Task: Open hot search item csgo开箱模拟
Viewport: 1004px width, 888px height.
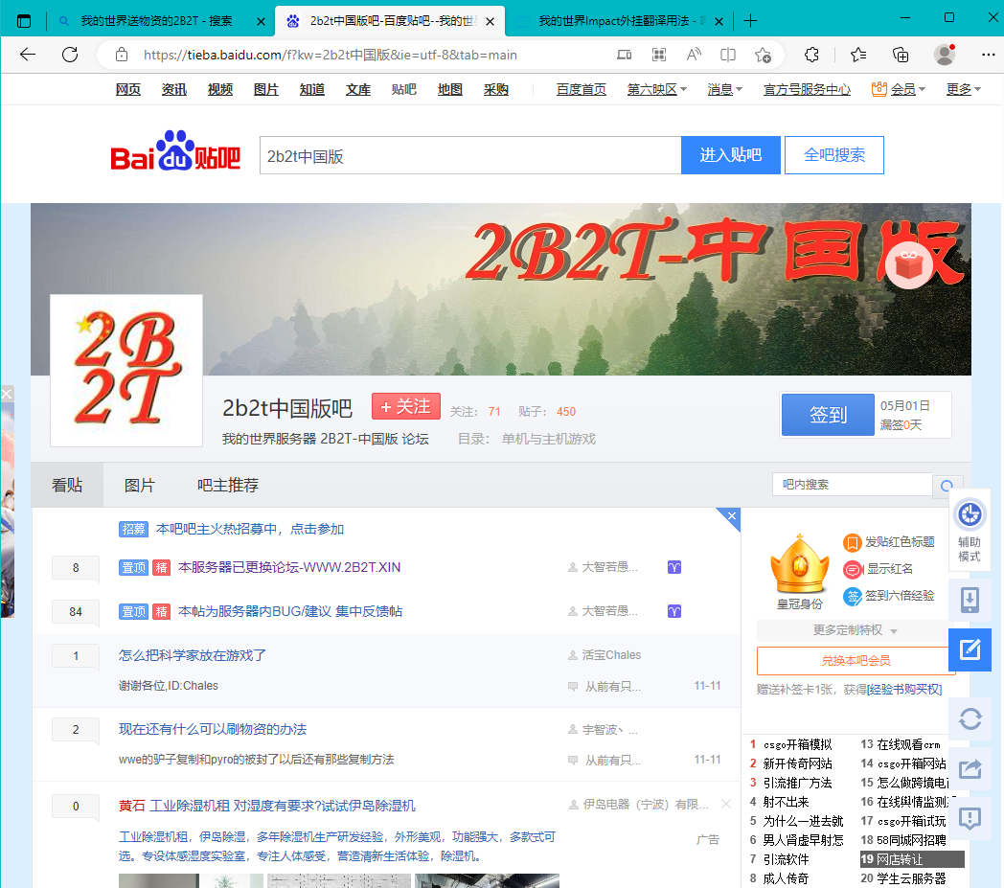Action: [x=797, y=744]
